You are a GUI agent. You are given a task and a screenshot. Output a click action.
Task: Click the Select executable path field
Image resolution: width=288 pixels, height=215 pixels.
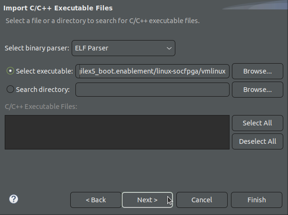[153, 71]
